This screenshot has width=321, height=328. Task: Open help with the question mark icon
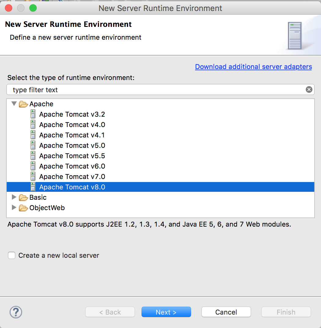[x=16, y=312]
